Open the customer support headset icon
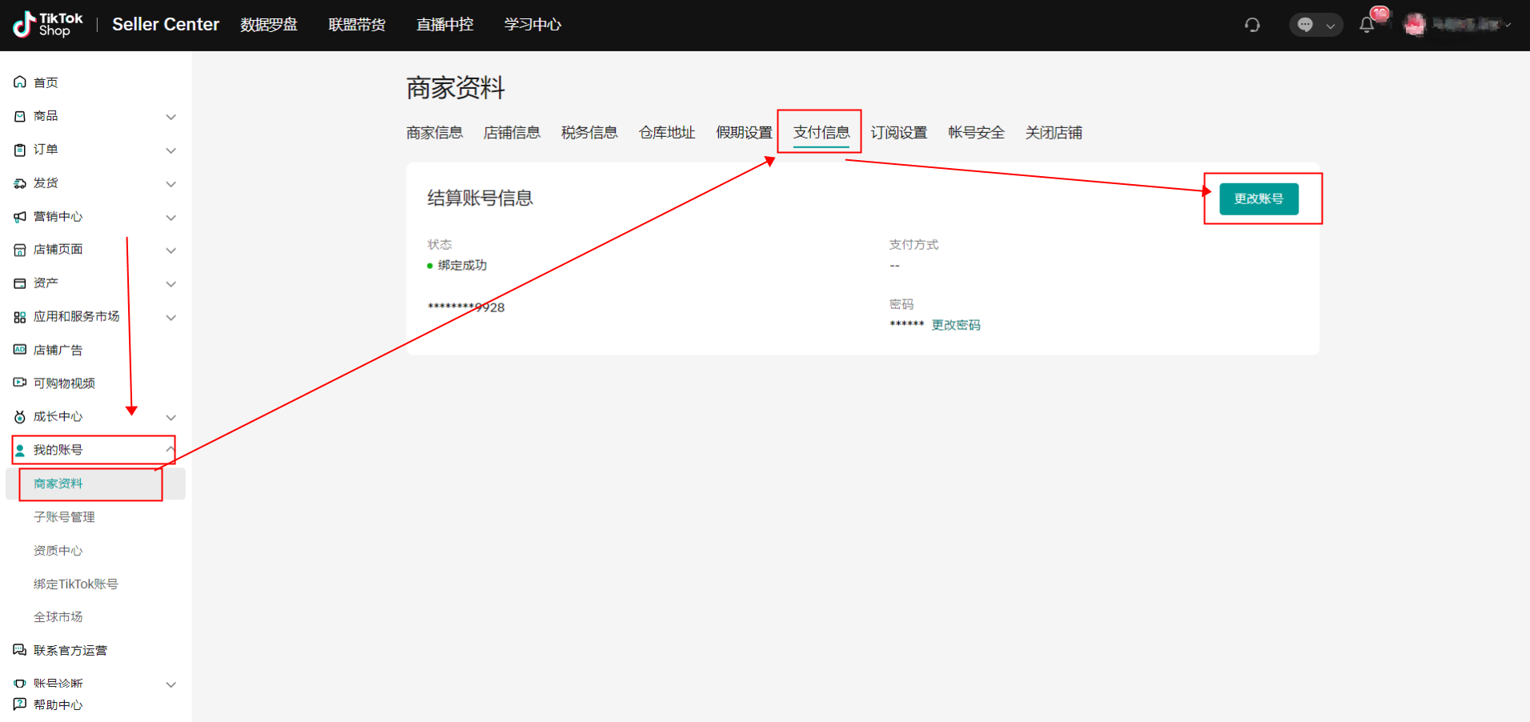Screen dimensions: 1530x722 tap(1252, 25)
